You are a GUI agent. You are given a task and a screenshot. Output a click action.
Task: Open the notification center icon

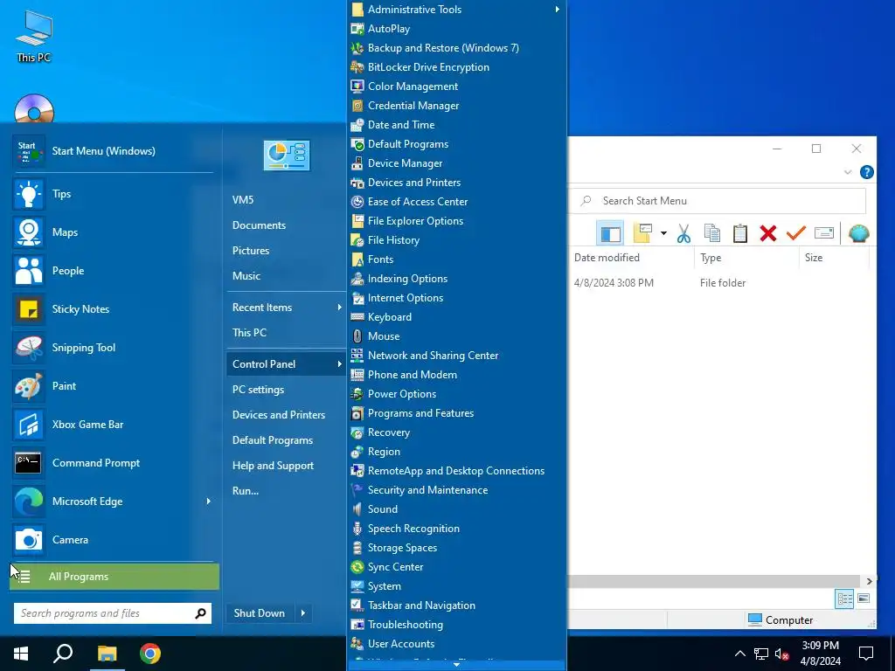coord(866,654)
